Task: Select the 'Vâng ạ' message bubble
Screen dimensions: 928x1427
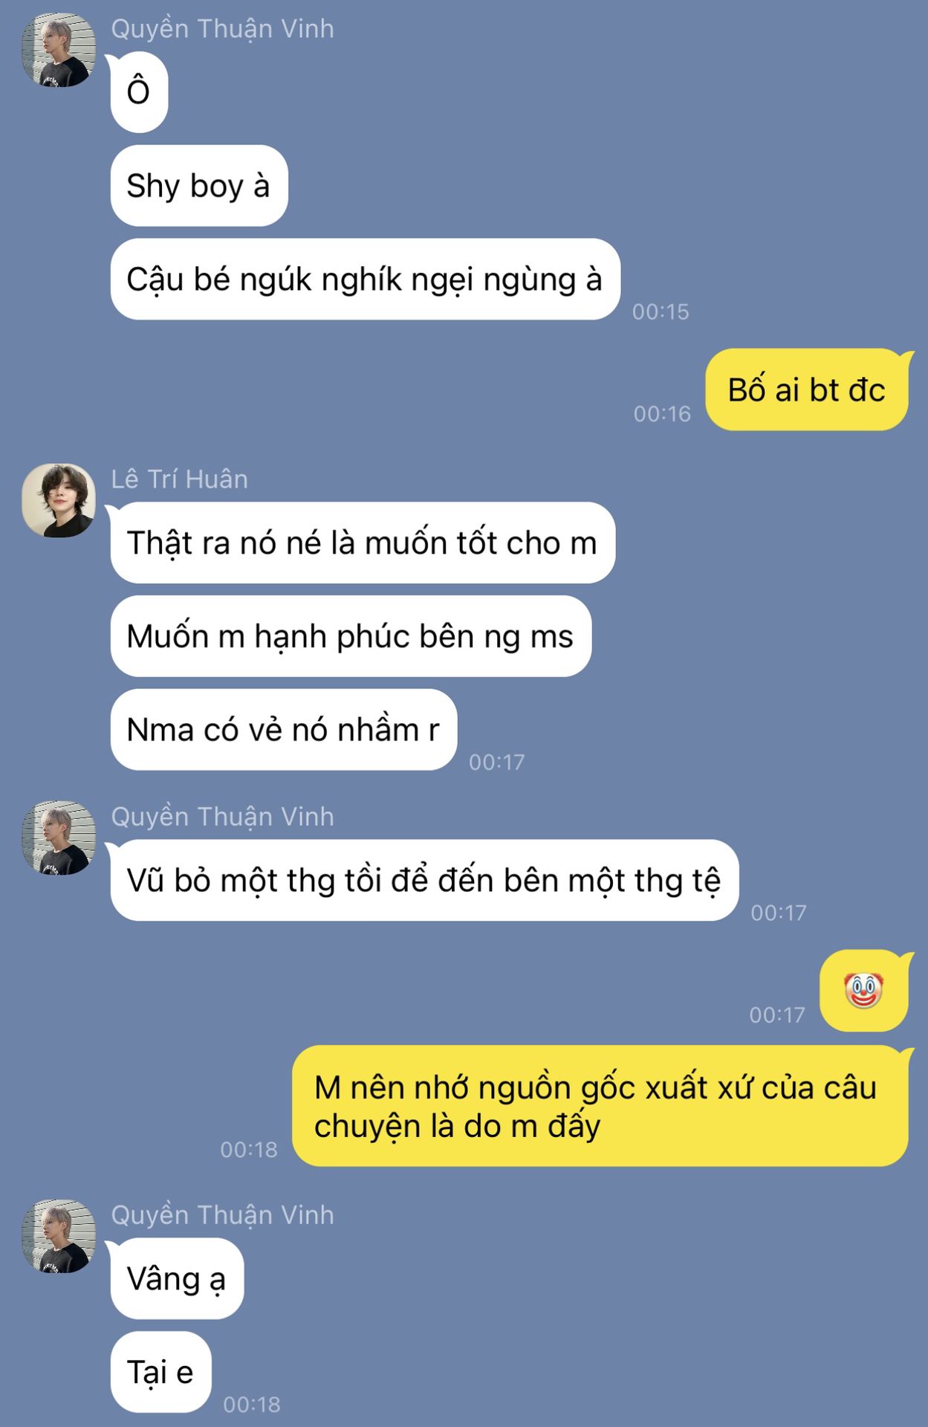Action: (x=177, y=1278)
